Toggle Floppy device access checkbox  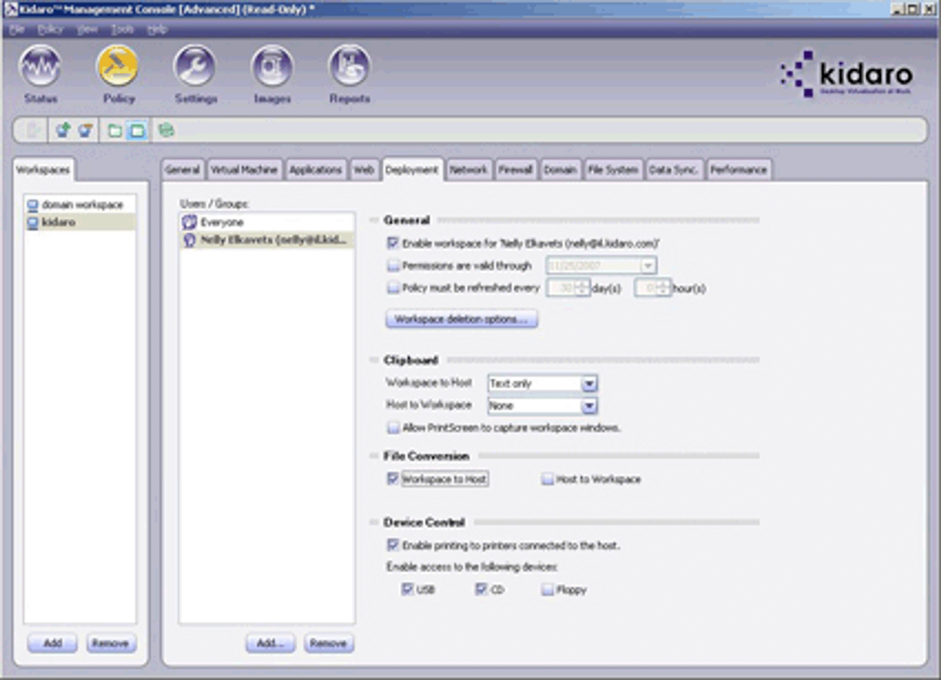(547, 589)
